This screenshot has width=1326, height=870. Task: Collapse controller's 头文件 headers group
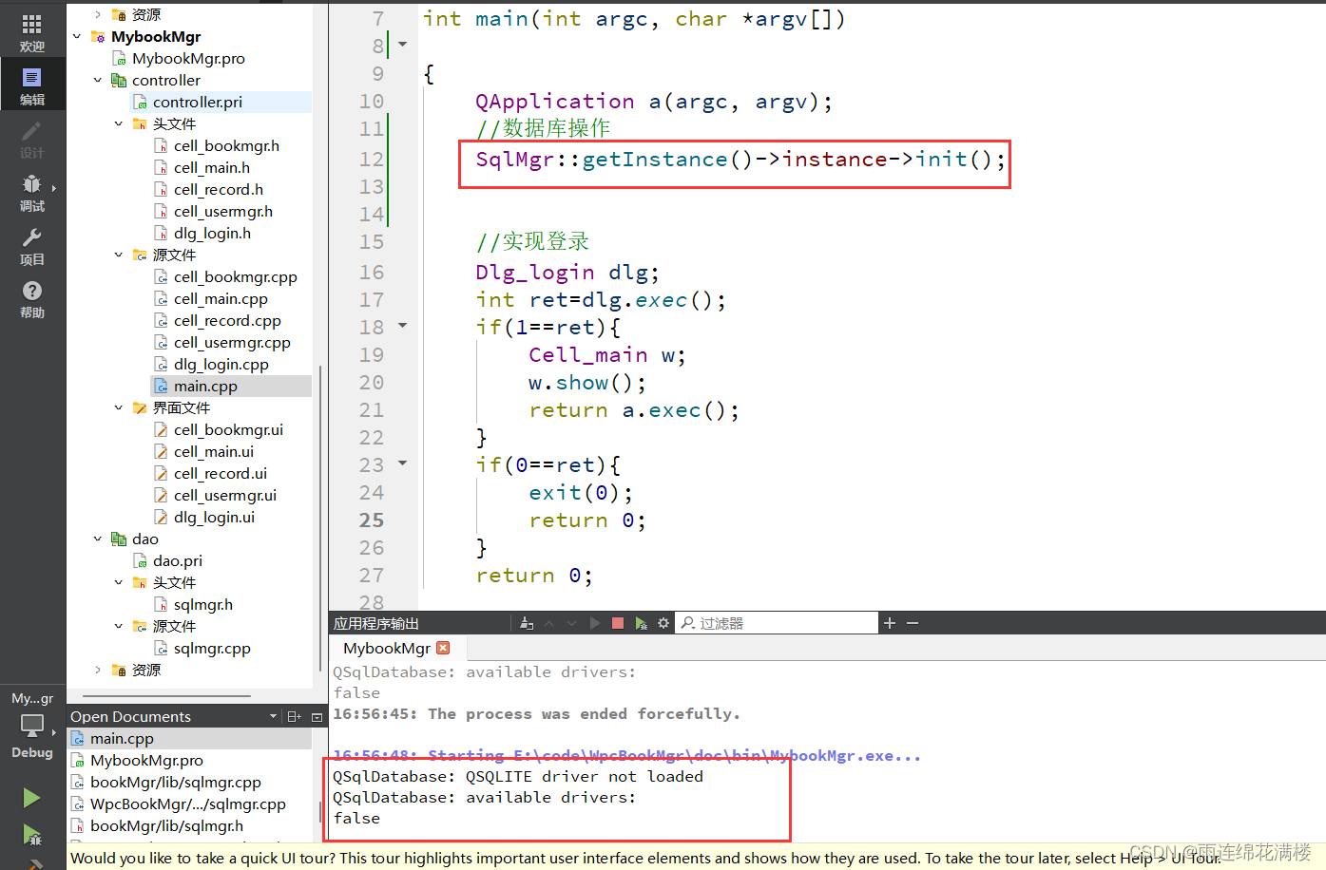point(119,123)
